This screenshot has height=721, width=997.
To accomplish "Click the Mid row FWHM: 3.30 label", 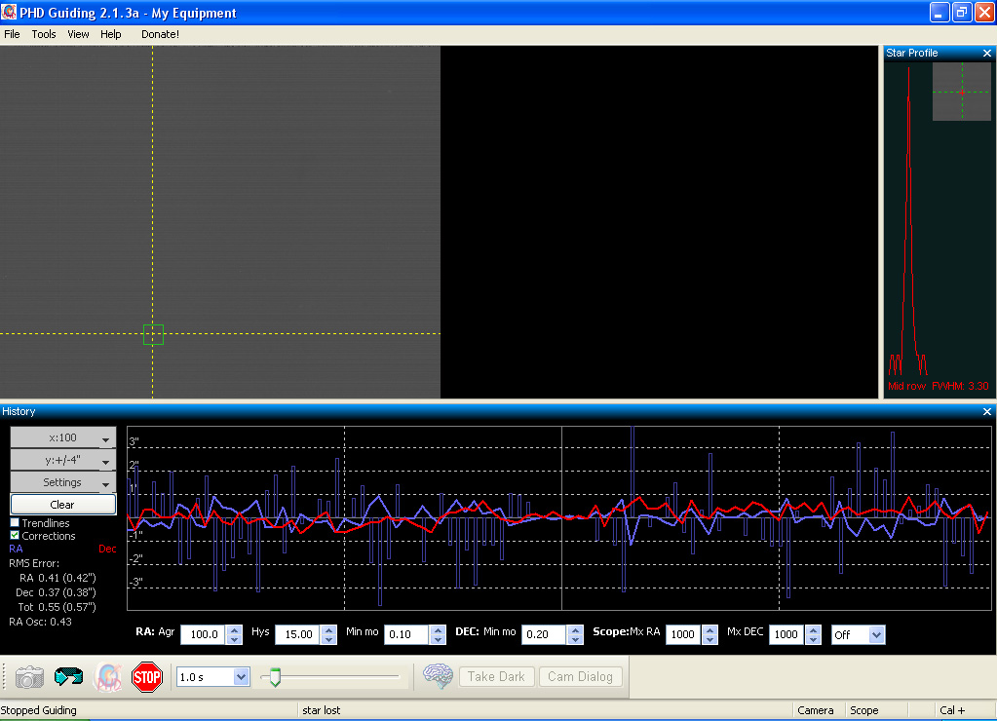I will pos(938,386).
